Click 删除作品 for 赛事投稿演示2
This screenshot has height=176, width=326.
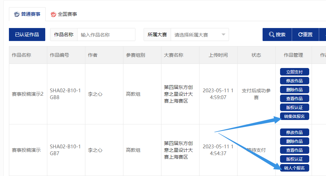pyautogui.click(x=294, y=90)
